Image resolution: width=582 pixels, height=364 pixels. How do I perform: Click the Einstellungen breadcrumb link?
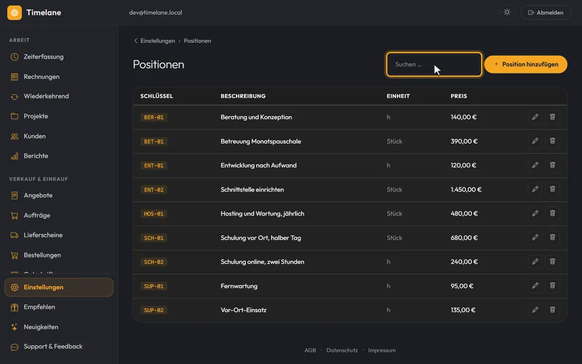point(158,41)
